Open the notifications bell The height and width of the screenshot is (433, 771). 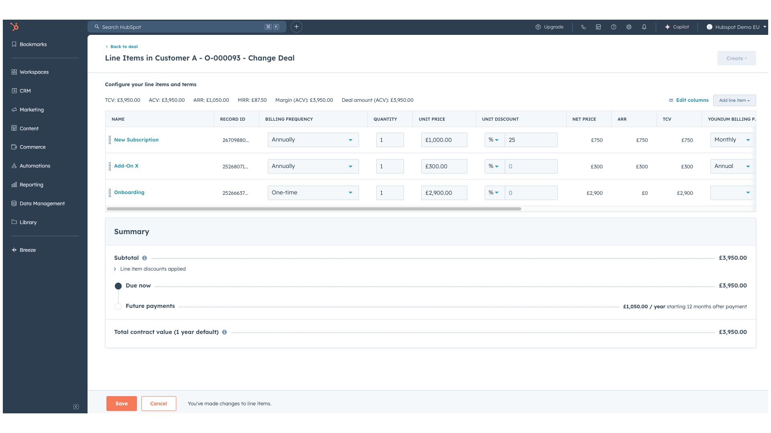click(x=644, y=27)
